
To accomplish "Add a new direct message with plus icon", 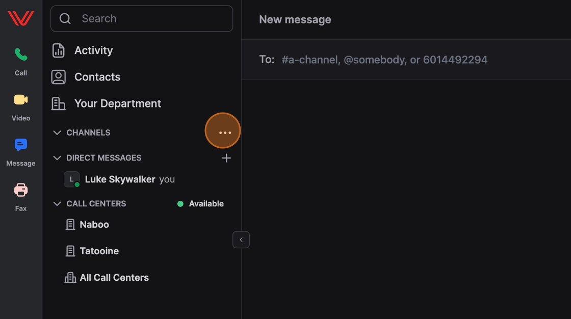I will [226, 158].
